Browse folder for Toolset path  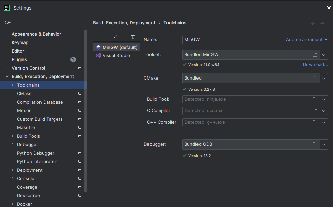(x=315, y=55)
